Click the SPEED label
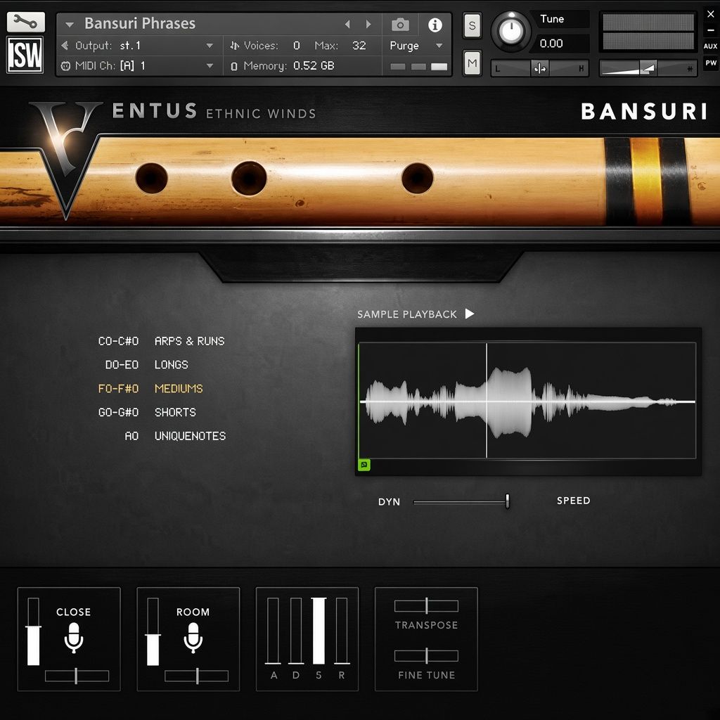 pyautogui.click(x=574, y=501)
